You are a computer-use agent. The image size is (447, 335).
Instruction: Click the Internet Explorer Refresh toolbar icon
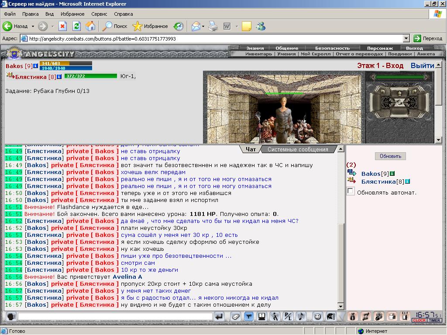coord(76,27)
